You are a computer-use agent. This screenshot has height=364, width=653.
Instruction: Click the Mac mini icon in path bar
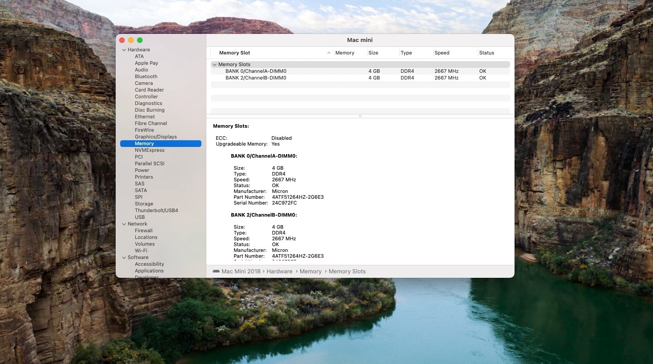click(216, 271)
